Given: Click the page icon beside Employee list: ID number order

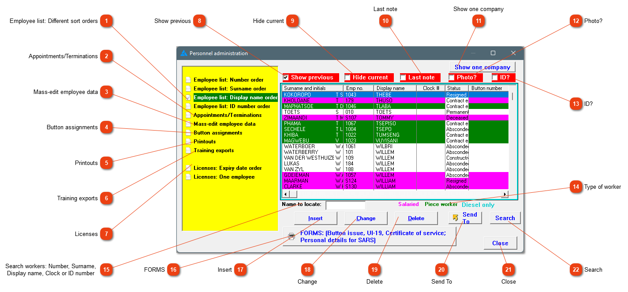Looking at the screenshot, I should (188, 106).
